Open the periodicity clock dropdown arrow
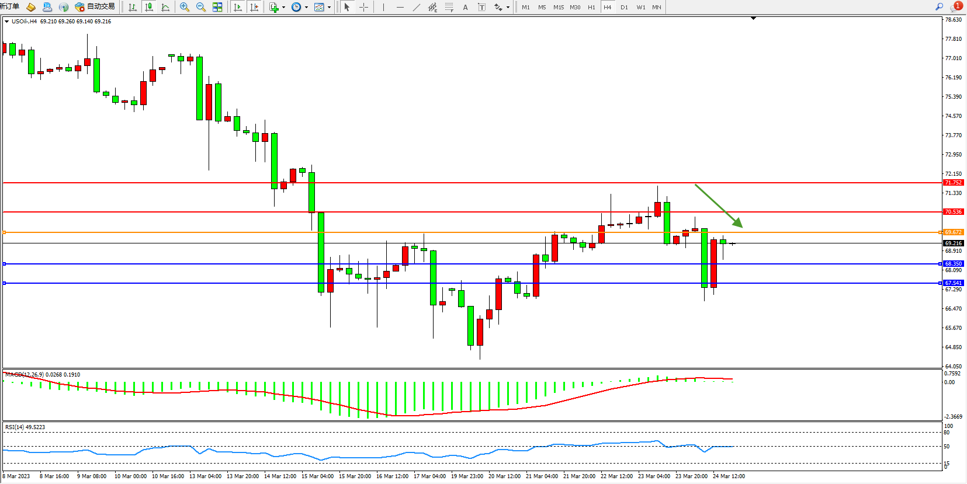967x484 pixels. coord(306,8)
